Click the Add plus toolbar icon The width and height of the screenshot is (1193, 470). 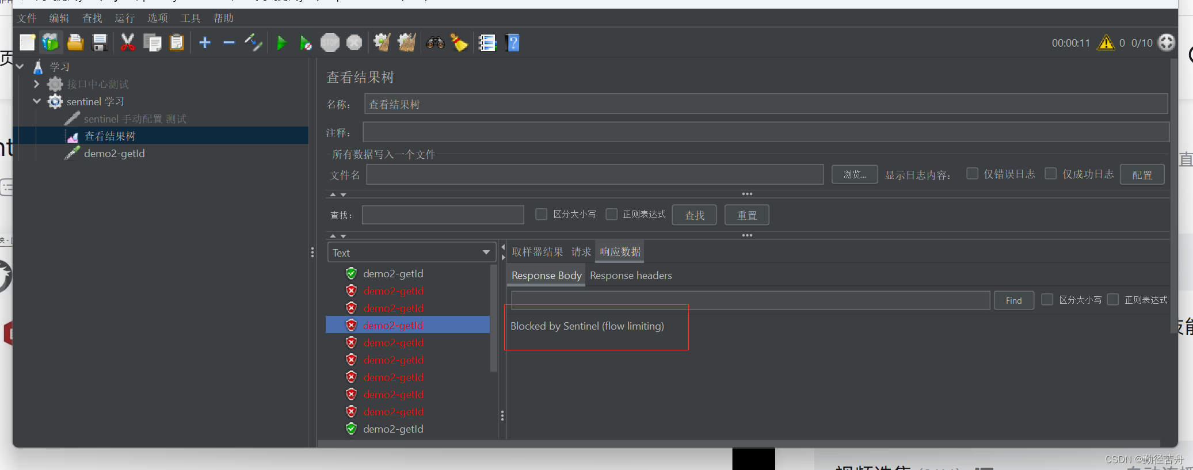pos(205,43)
